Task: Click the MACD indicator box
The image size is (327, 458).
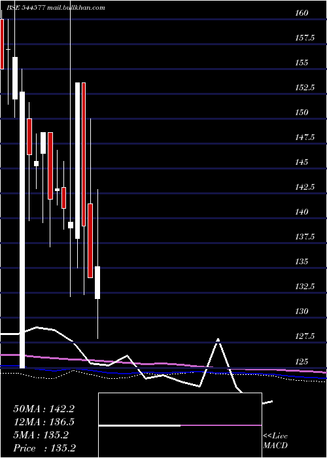Action: tap(180, 425)
